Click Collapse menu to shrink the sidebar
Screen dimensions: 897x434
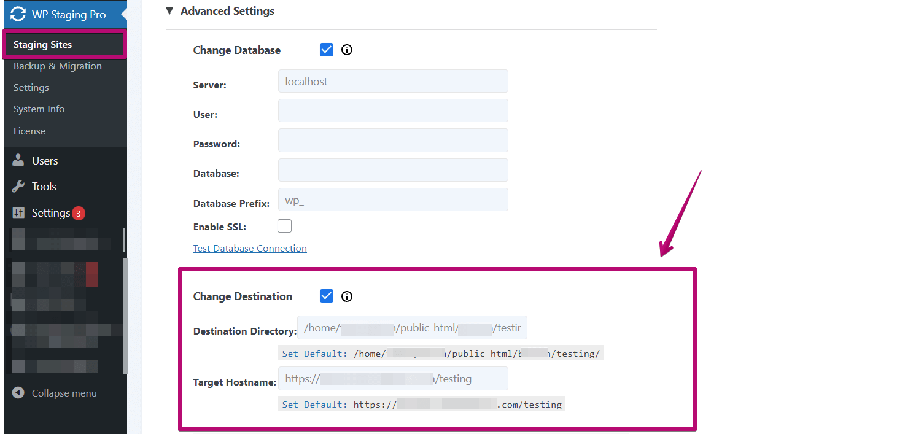pyautogui.click(x=64, y=393)
